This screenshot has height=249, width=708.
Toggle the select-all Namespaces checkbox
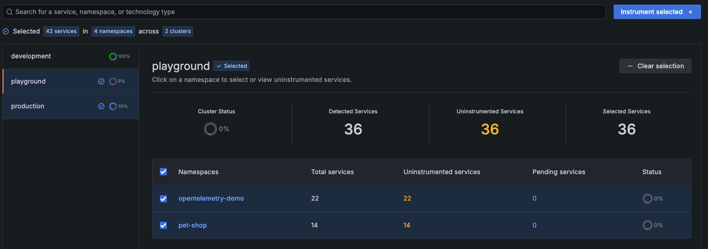(164, 172)
